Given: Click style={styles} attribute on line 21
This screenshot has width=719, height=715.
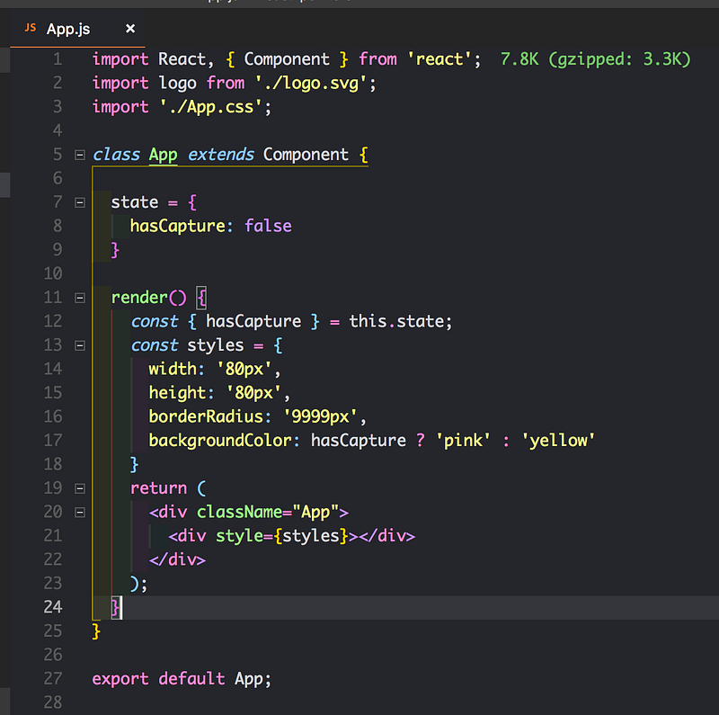Looking at the screenshot, I should click(282, 536).
